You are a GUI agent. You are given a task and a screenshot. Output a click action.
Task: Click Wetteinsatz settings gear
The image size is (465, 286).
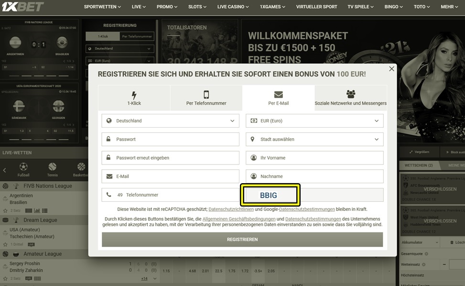pyautogui.click(x=424, y=264)
